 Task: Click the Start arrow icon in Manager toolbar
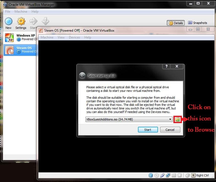click(x=34, y=21)
